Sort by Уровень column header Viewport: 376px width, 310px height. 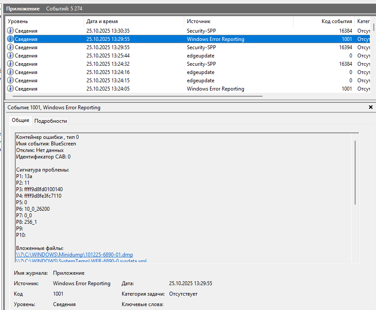[45, 21]
